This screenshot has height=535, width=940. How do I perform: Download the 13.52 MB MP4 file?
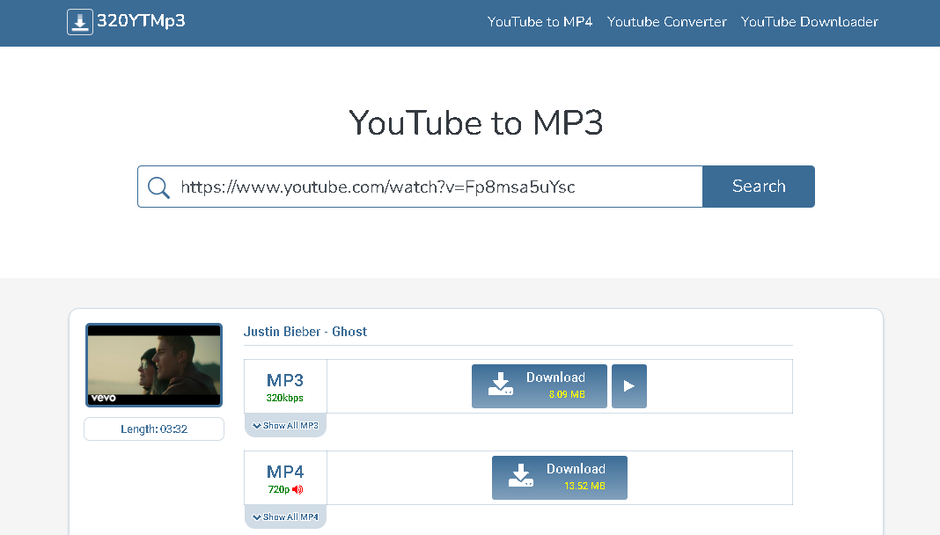click(x=559, y=478)
